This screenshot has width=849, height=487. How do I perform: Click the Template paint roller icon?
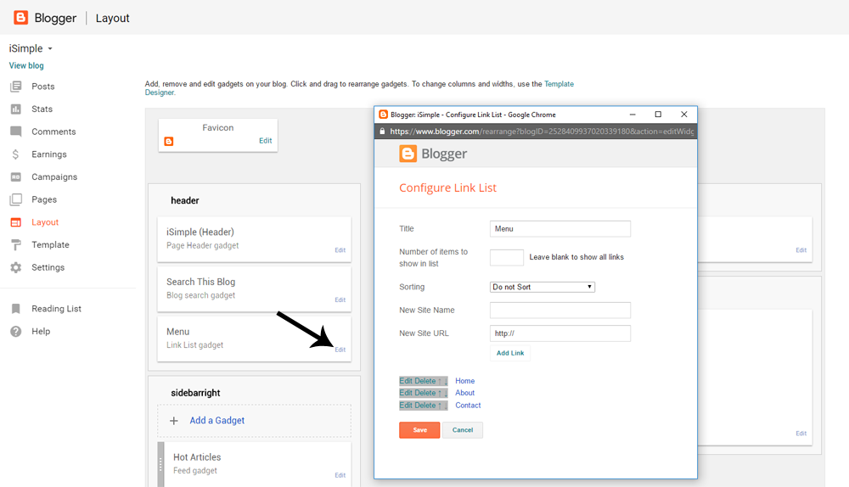point(16,245)
